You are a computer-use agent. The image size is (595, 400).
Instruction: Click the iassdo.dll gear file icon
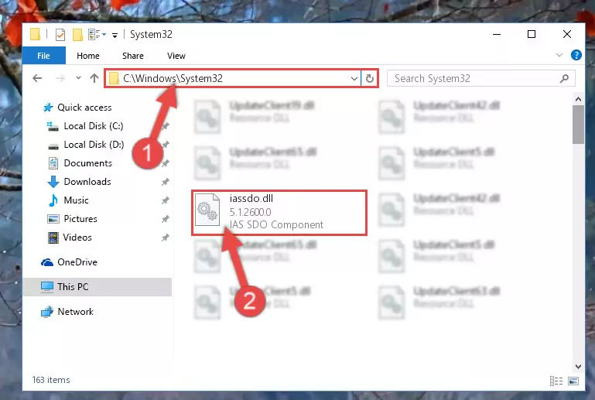point(207,210)
